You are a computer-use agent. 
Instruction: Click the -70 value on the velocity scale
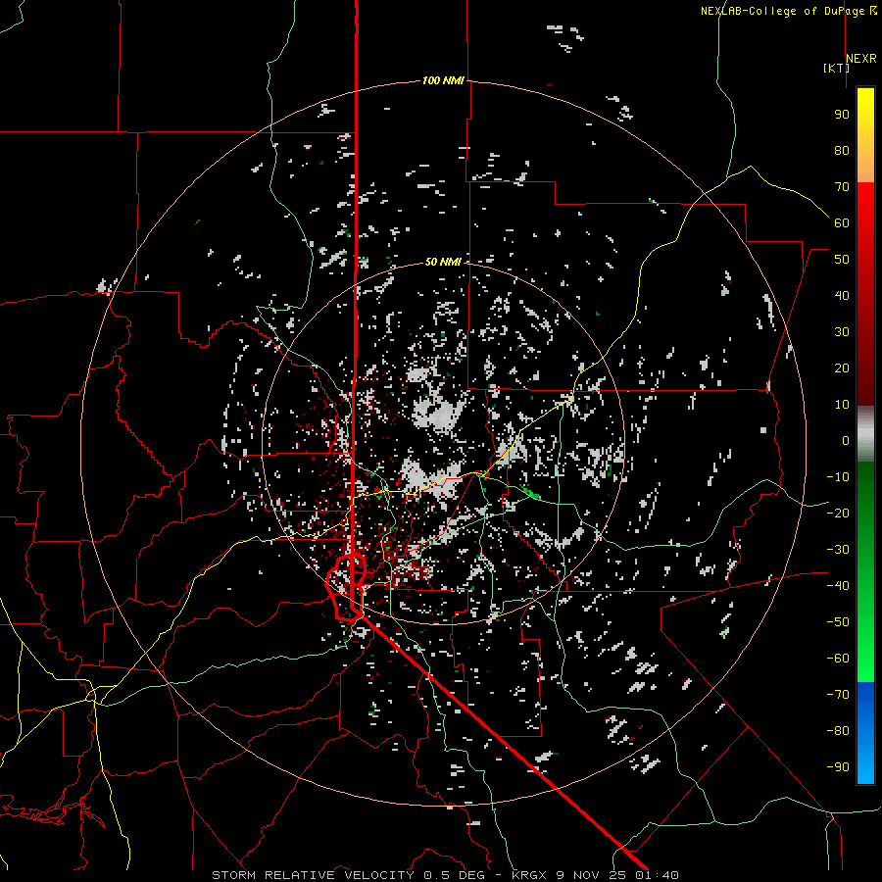[838, 695]
